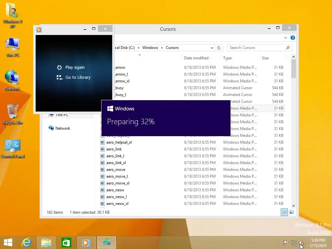
Task: Click the Local Disk (C:) breadcrumb
Action: [125, 48]
